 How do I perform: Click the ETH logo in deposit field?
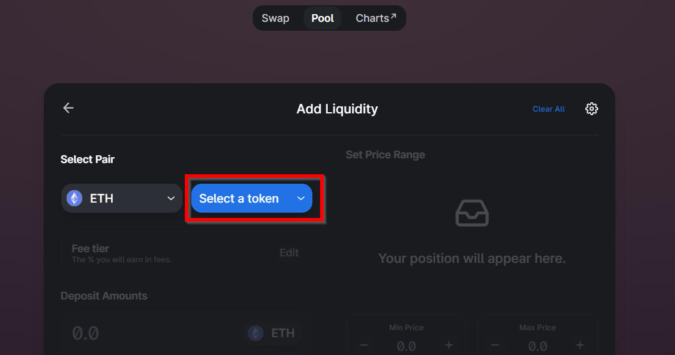(256, 333)
